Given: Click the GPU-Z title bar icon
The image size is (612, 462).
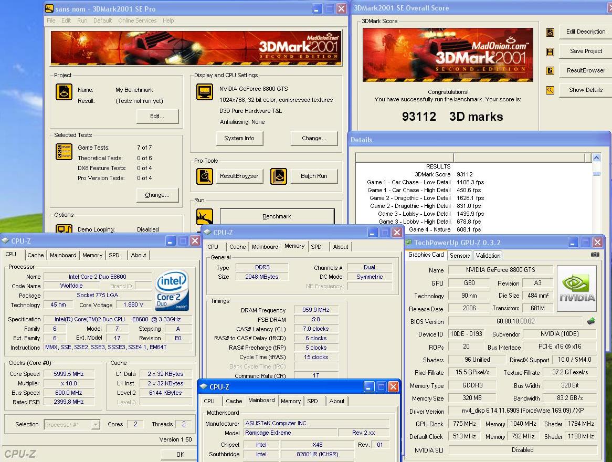Looking at the screenshot, I should pyautogui.click(x=409, y=242).
